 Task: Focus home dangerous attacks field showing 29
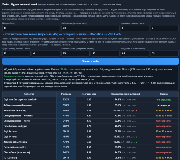click(x=76, y=53)
